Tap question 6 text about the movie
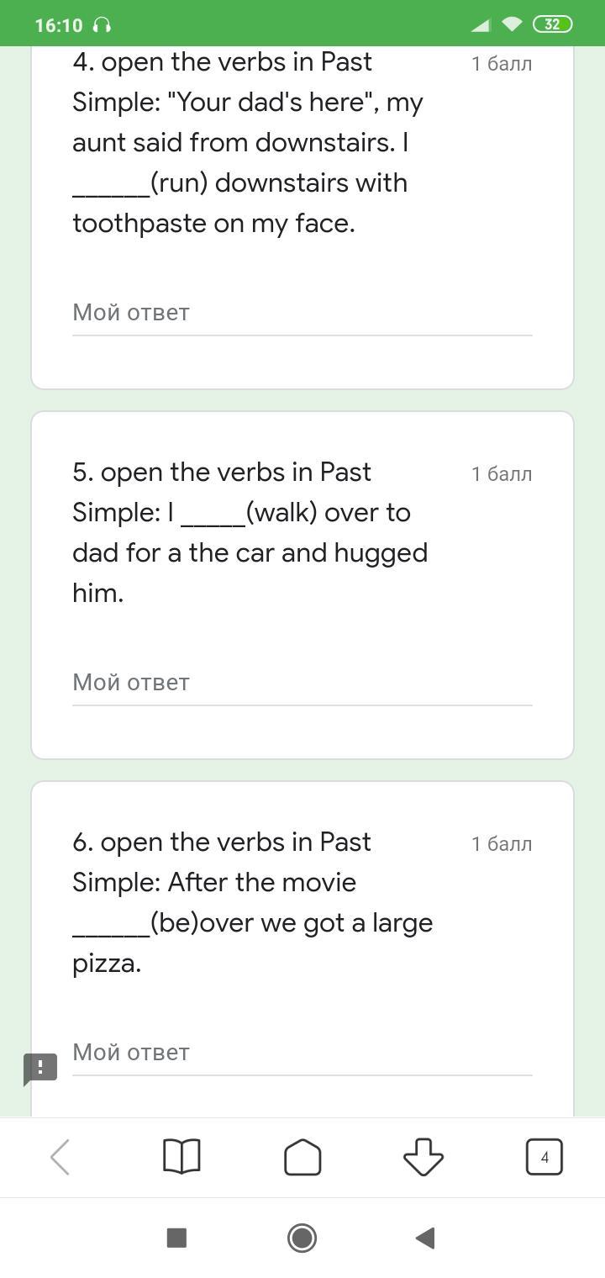 252,902
